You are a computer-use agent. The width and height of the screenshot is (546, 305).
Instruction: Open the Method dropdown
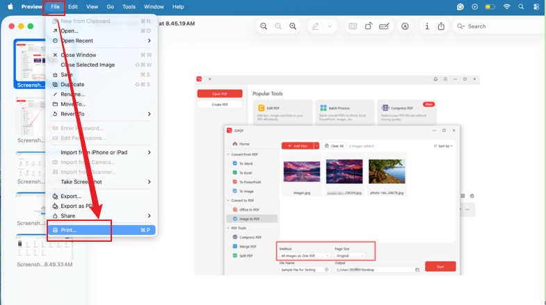[305, 256]
